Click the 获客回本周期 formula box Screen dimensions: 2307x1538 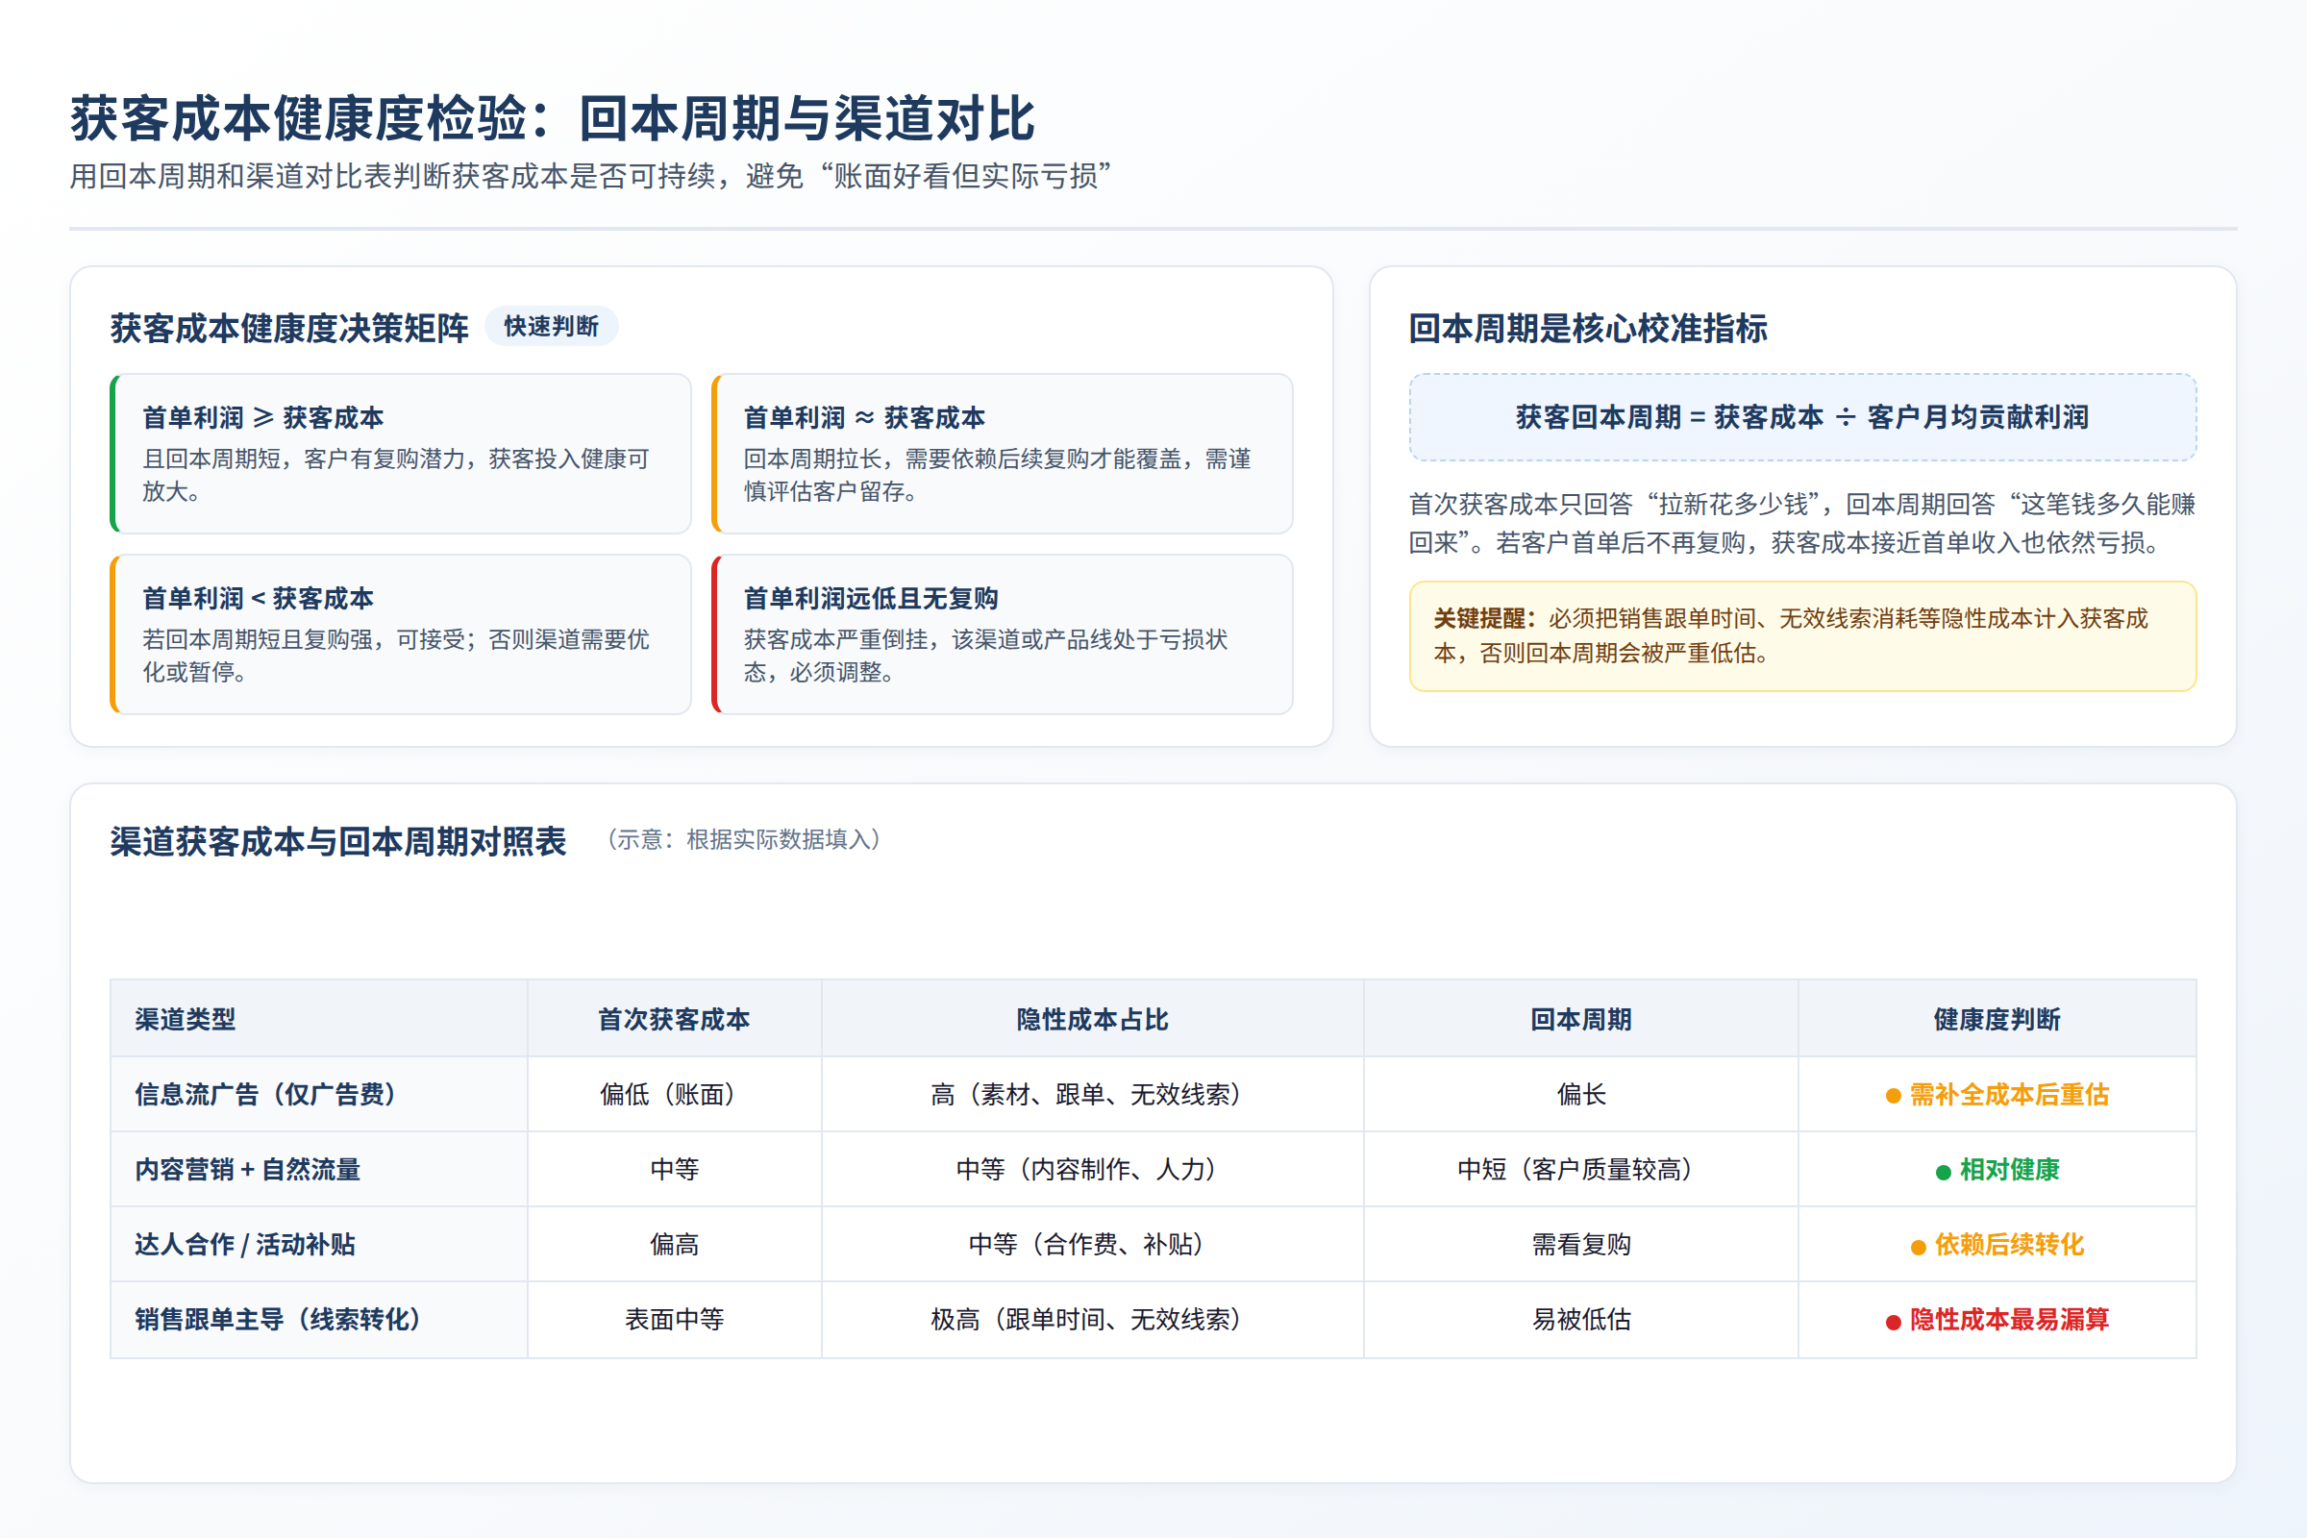1803,417
